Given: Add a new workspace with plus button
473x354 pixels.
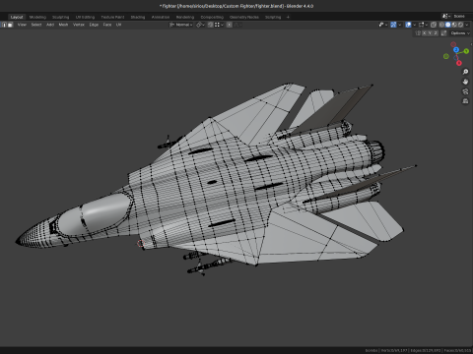Looking at the screenshot, I should tap(288, 17).
